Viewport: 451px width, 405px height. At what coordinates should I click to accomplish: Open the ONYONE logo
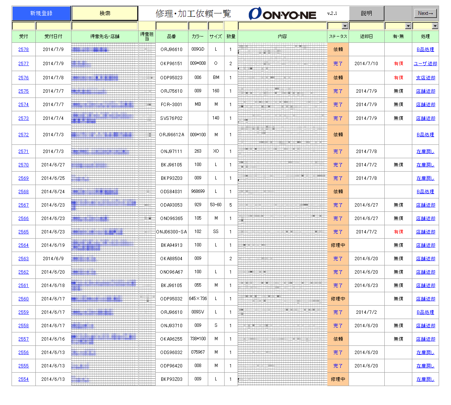pos(282,14)
